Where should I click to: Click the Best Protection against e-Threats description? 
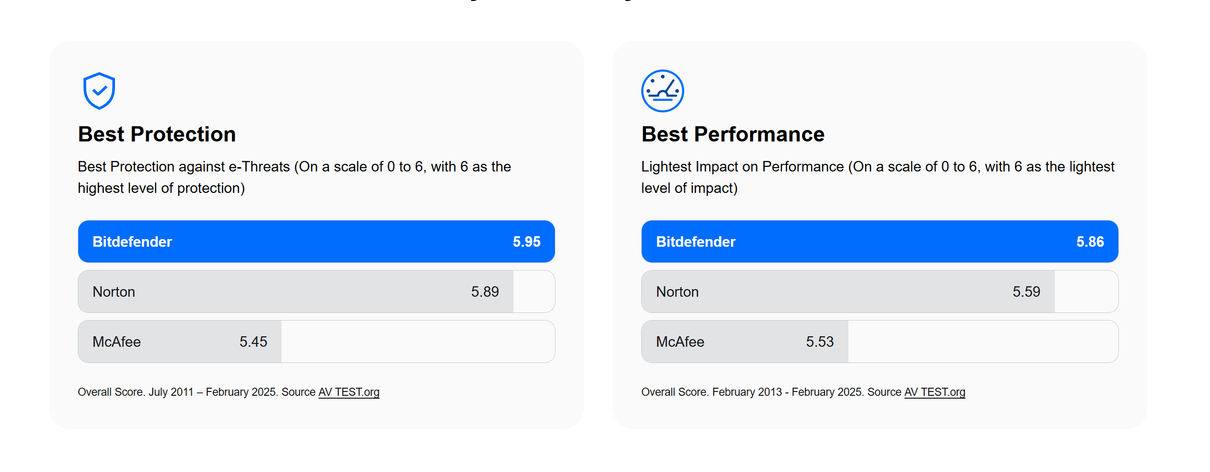(x=294, y=177)
